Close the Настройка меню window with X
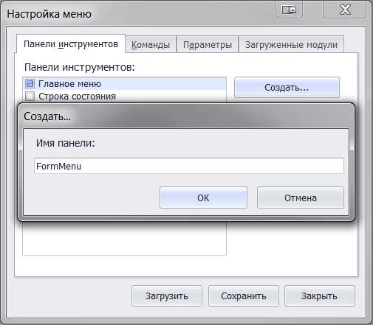This screenshot has height=325, width=373. (345, 10)
